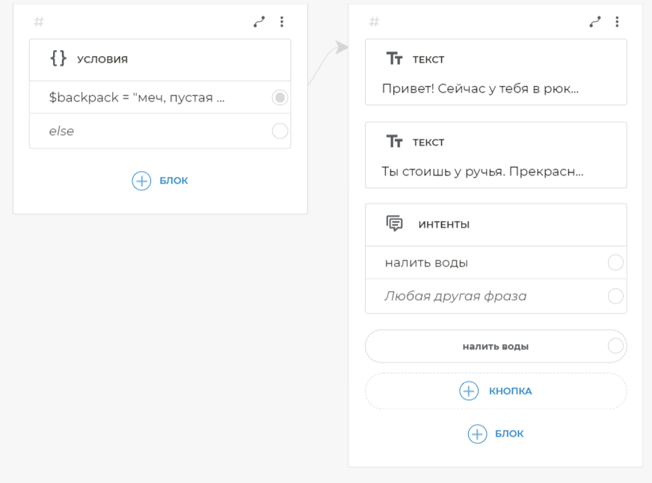
Task: Add a new Блок in the right card
Action: 496,434
